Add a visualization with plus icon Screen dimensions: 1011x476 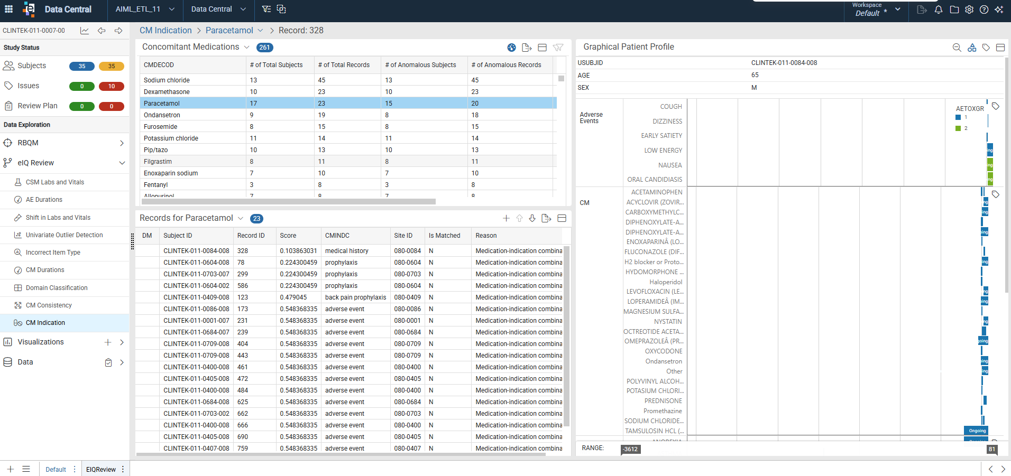pyautogui.click(x=108, y=342)
